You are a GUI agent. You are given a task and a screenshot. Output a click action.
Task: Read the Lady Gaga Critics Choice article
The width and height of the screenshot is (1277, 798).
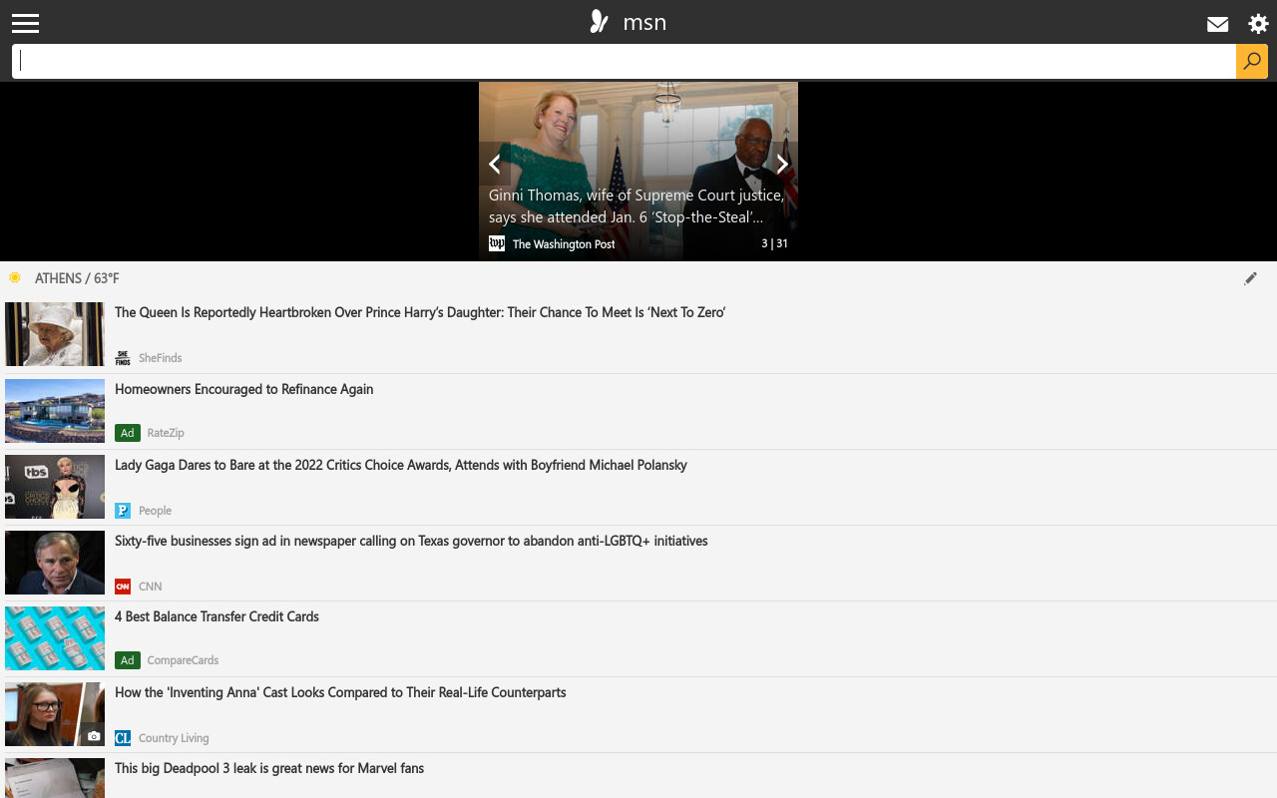401,465
